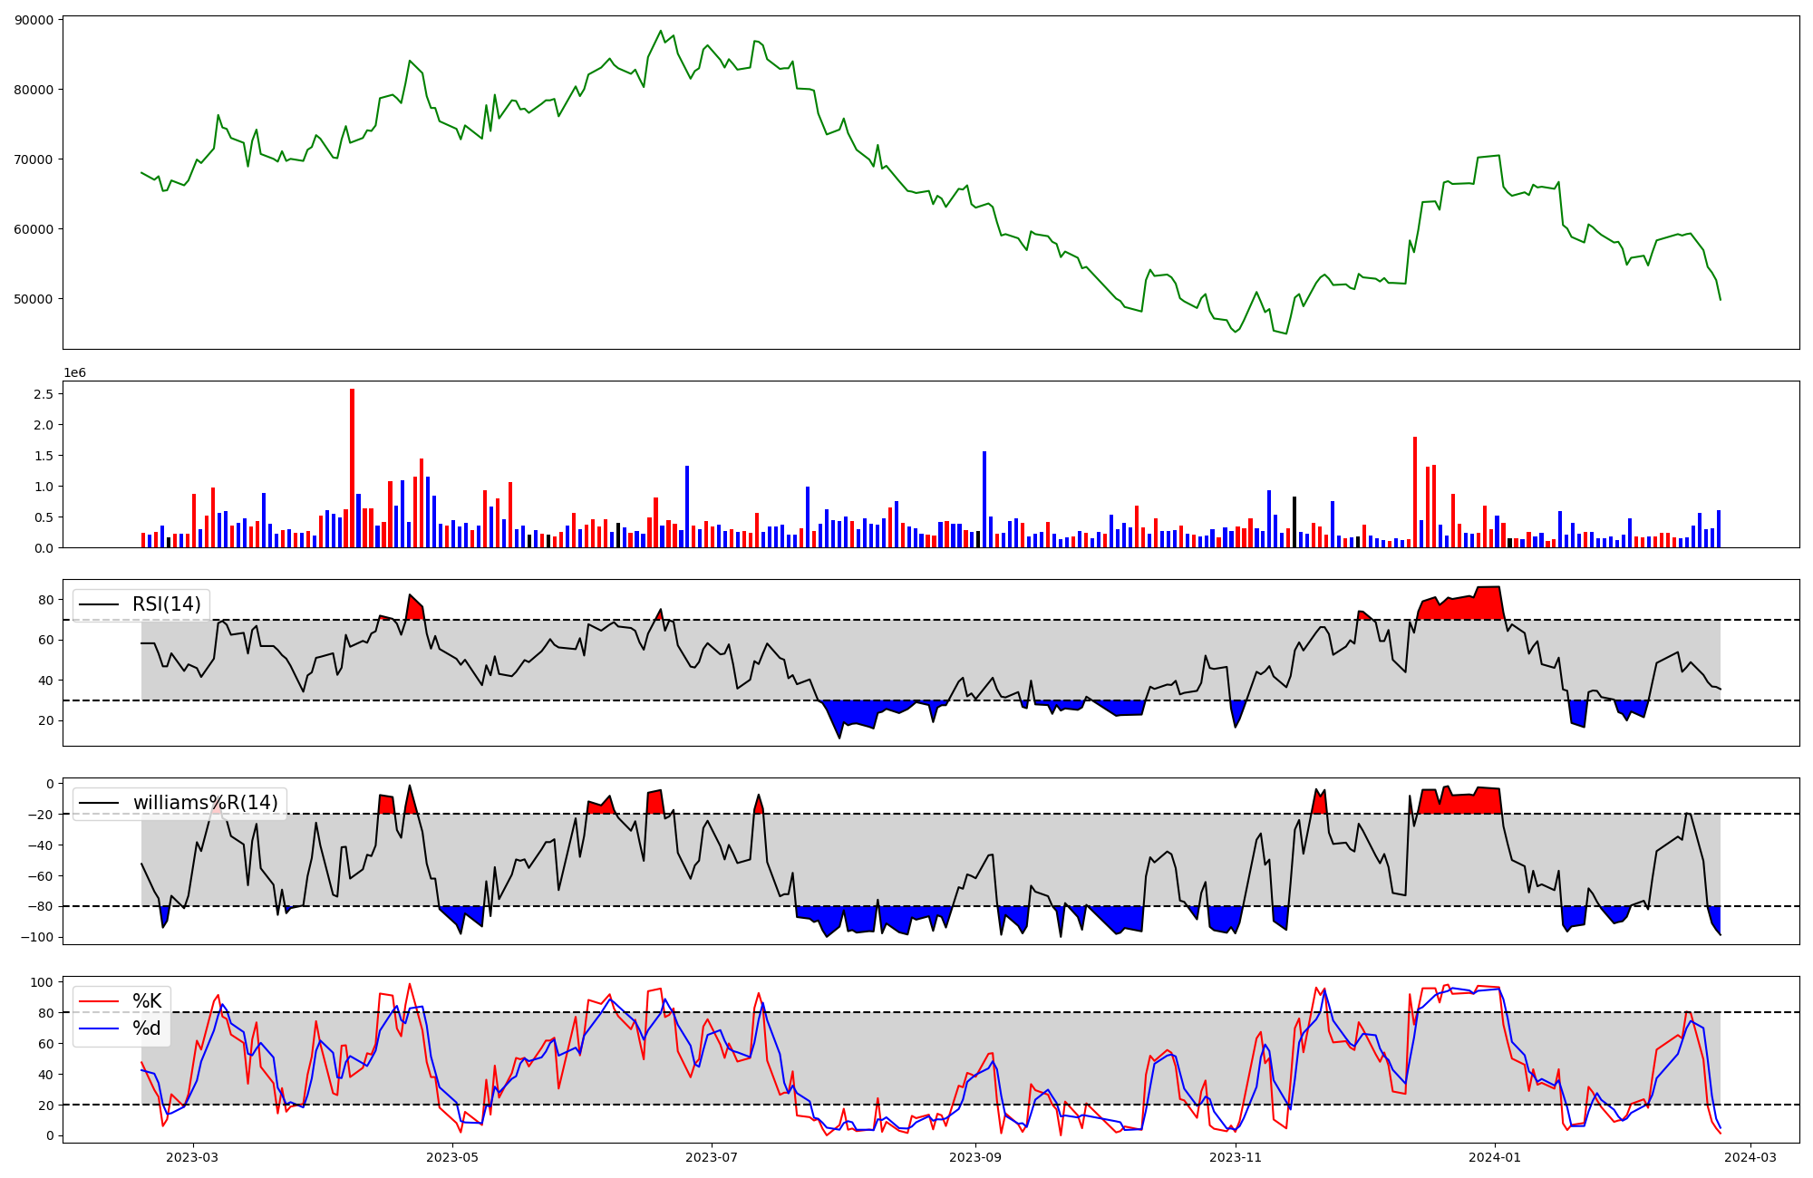This screenshot has width=1813, height=1178.
Task: Click the blue %d legend line sample
Action: (100, 1028)
